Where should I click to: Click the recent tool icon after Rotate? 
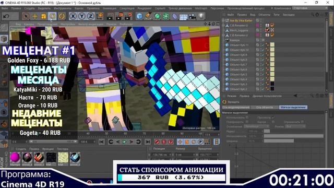coord(62,16)
